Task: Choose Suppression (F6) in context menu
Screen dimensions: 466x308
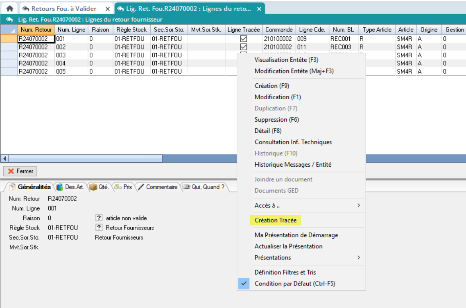Action: pyautogui.click(x=276, y=120)
